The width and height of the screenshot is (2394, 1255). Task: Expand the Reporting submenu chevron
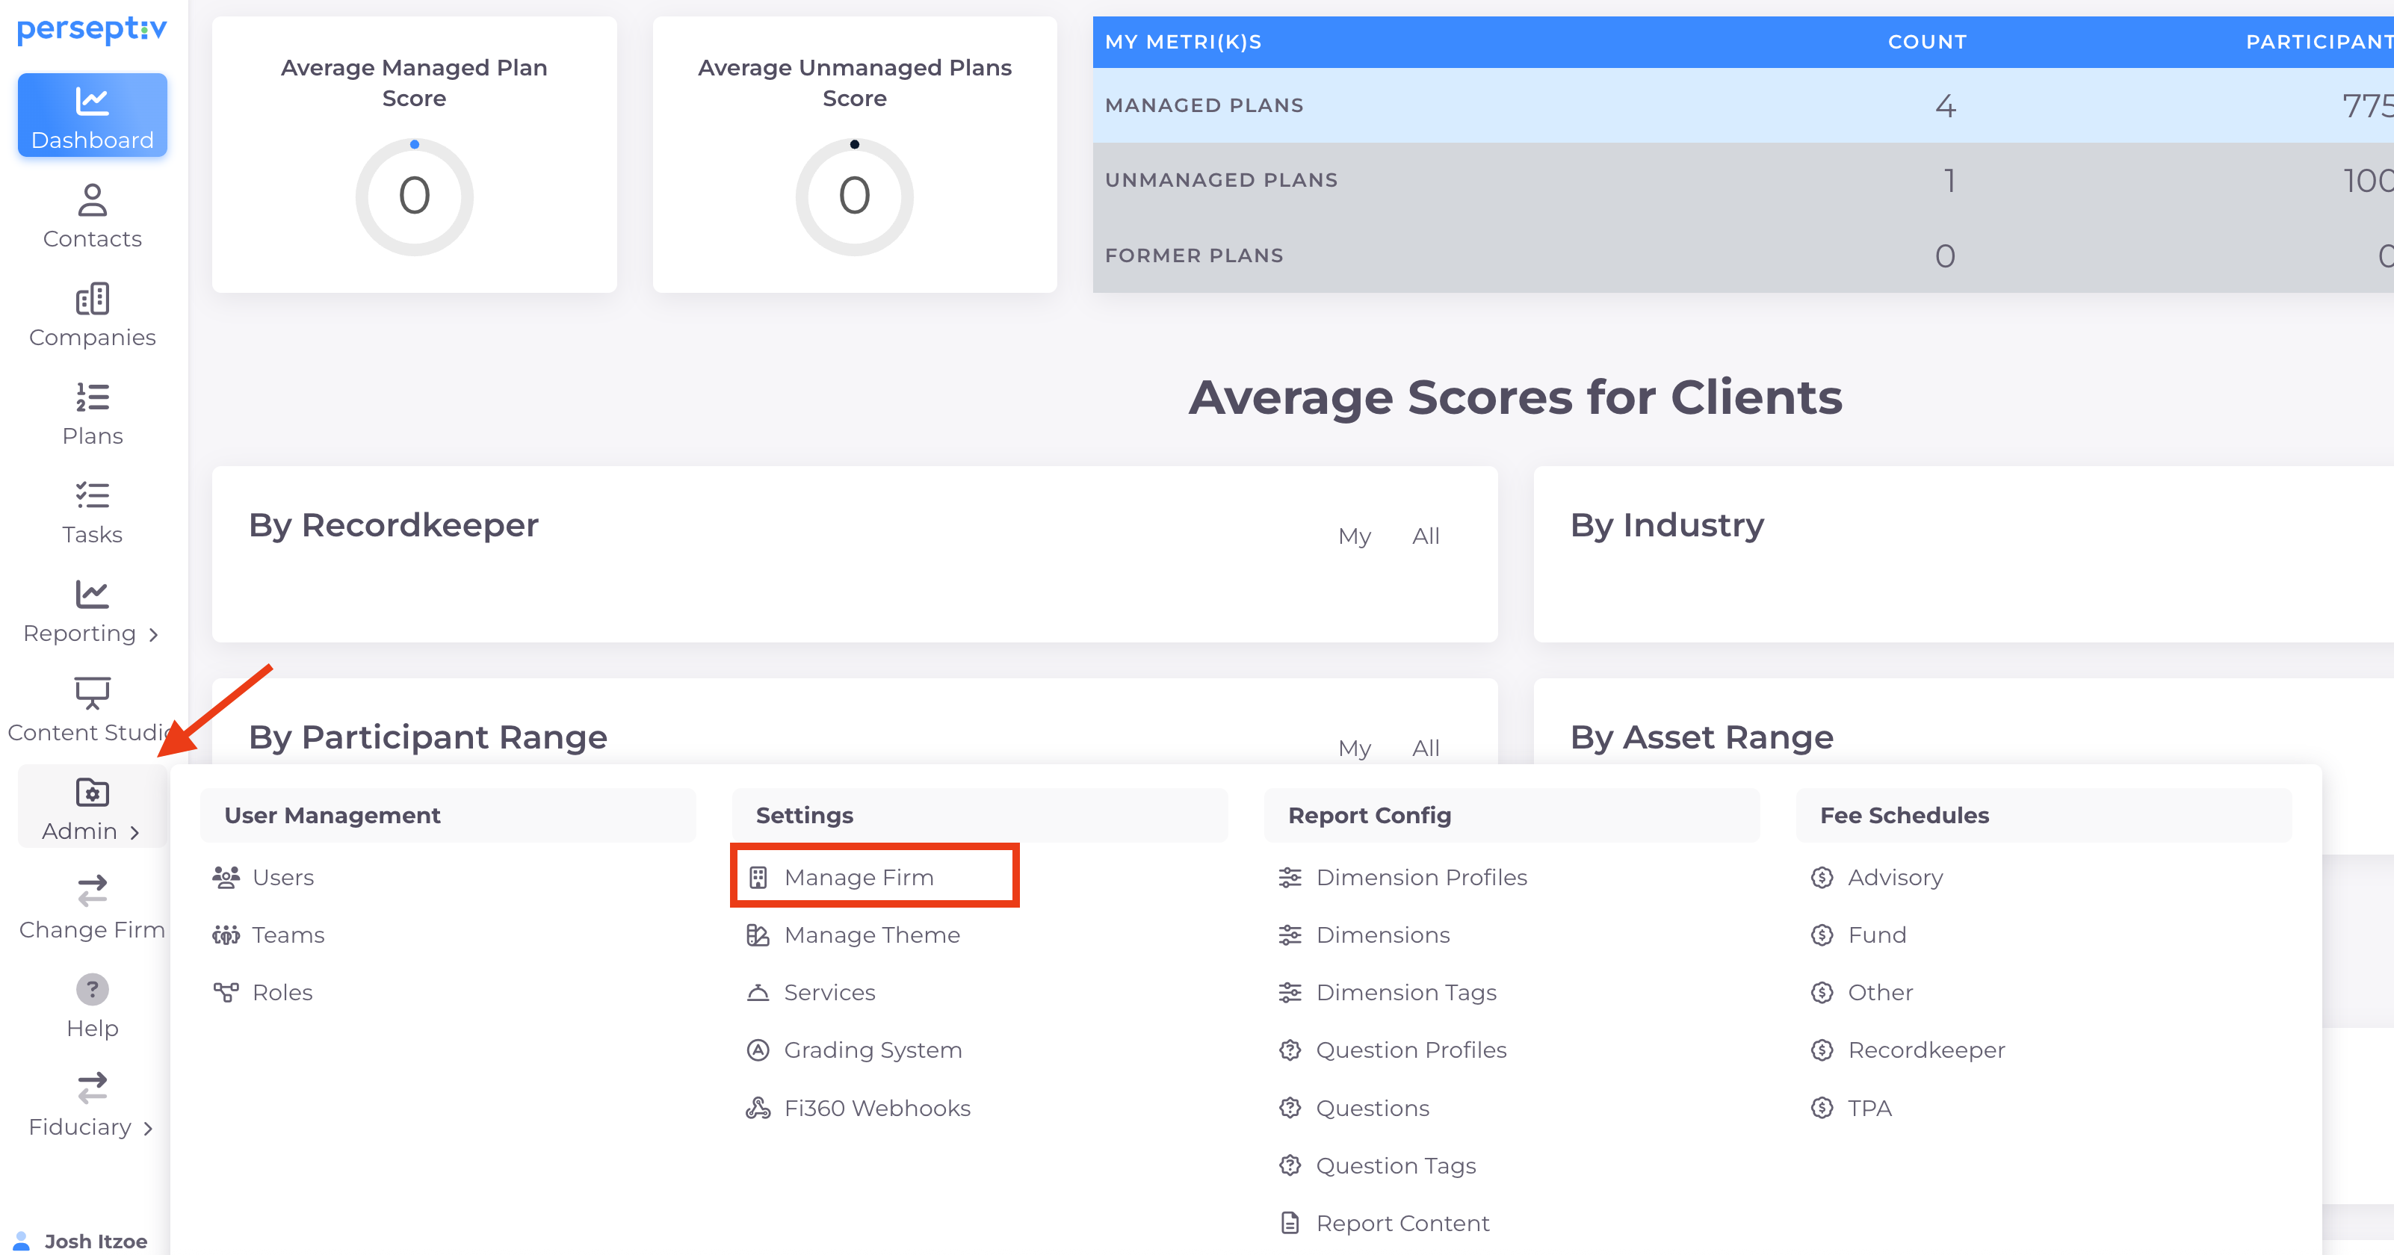pos(153,634)
